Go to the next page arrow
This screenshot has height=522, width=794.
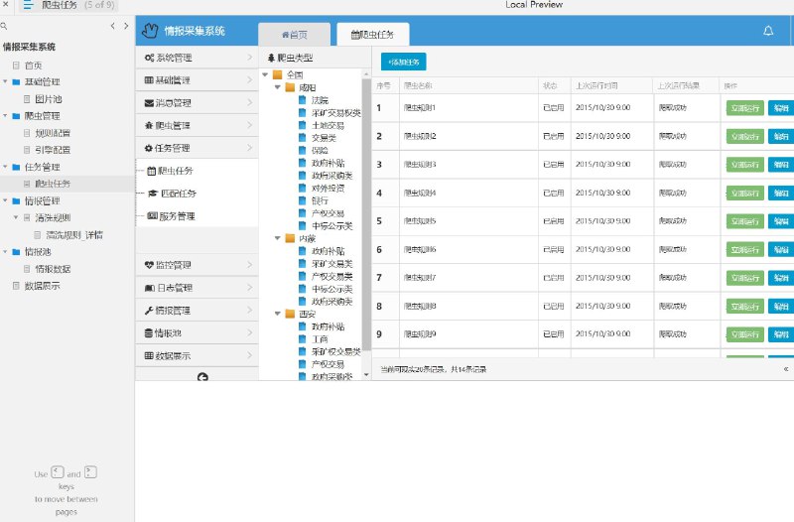[126, 26]
